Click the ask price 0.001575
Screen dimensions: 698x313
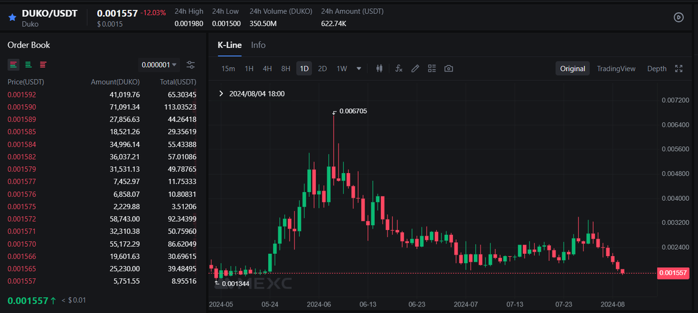[22, 207]
